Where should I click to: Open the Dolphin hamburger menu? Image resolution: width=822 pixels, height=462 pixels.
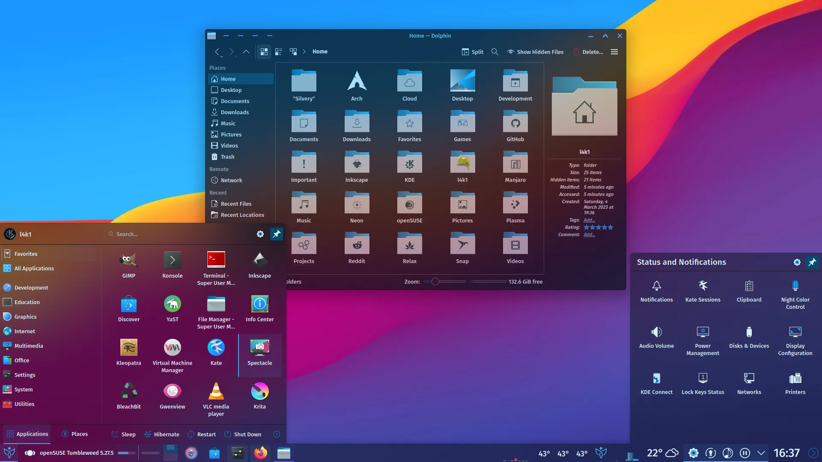[614, 51]
